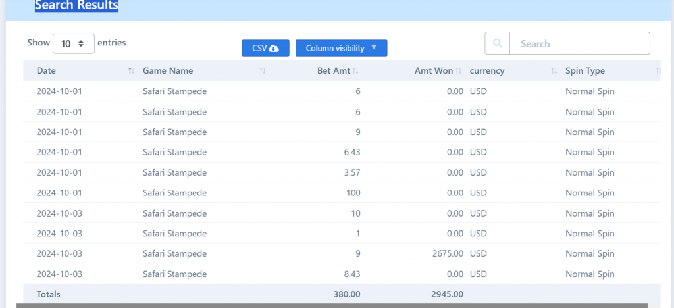Select the row with bet amount 100

click(342, 193)
